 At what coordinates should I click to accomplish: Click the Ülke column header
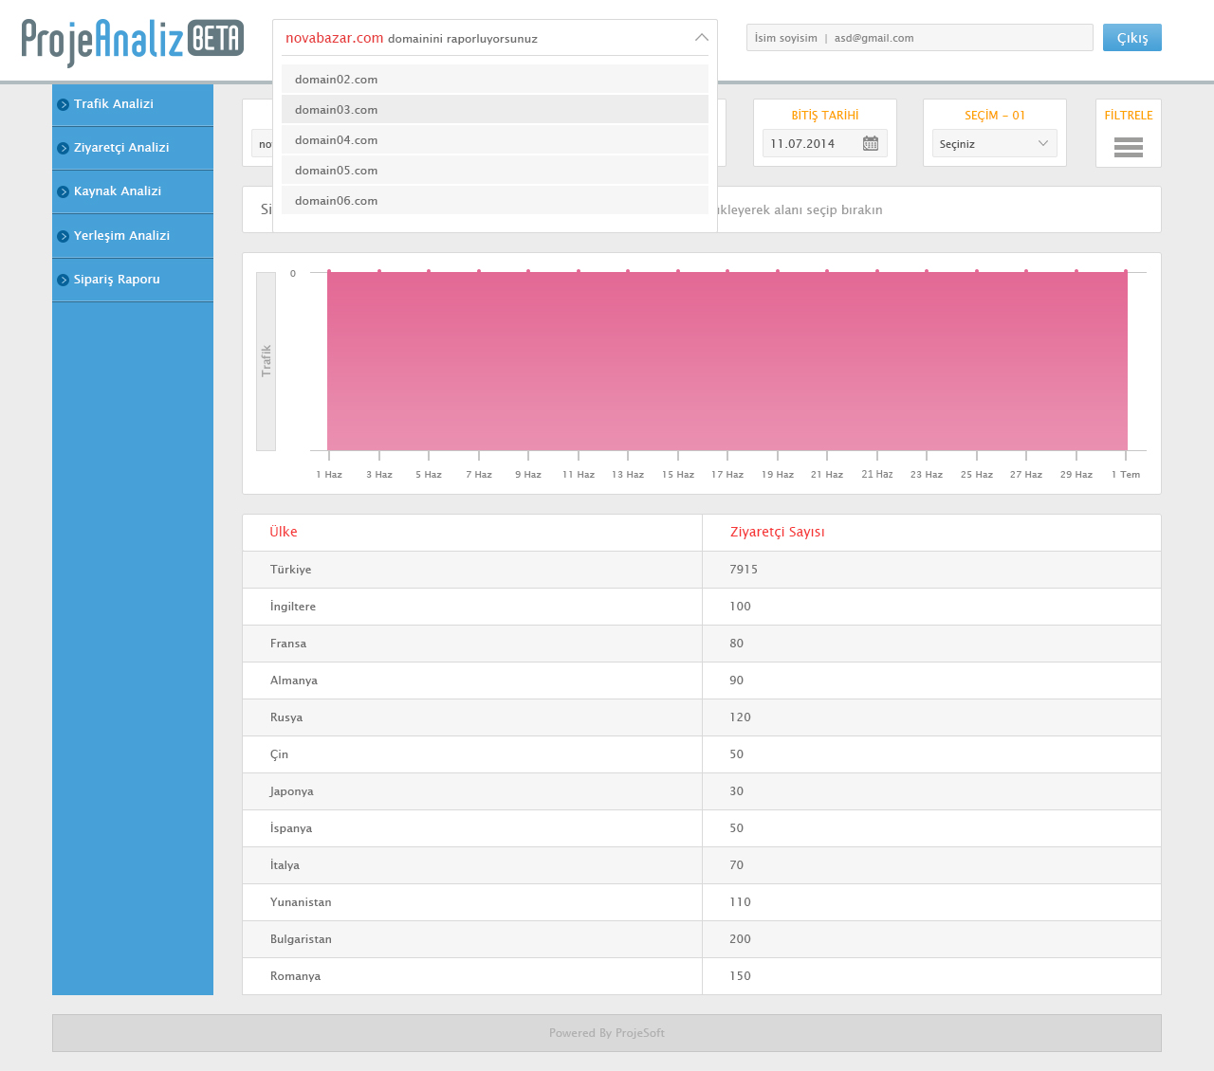[284, 532]
